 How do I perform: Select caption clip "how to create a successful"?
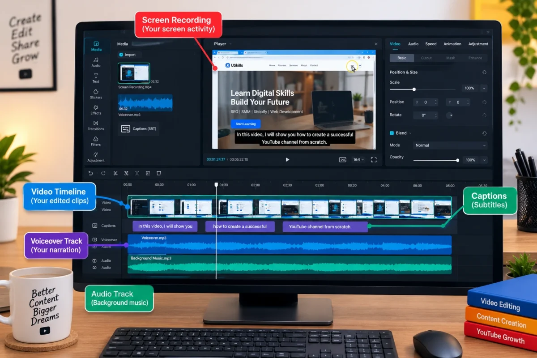click(240, 226)
